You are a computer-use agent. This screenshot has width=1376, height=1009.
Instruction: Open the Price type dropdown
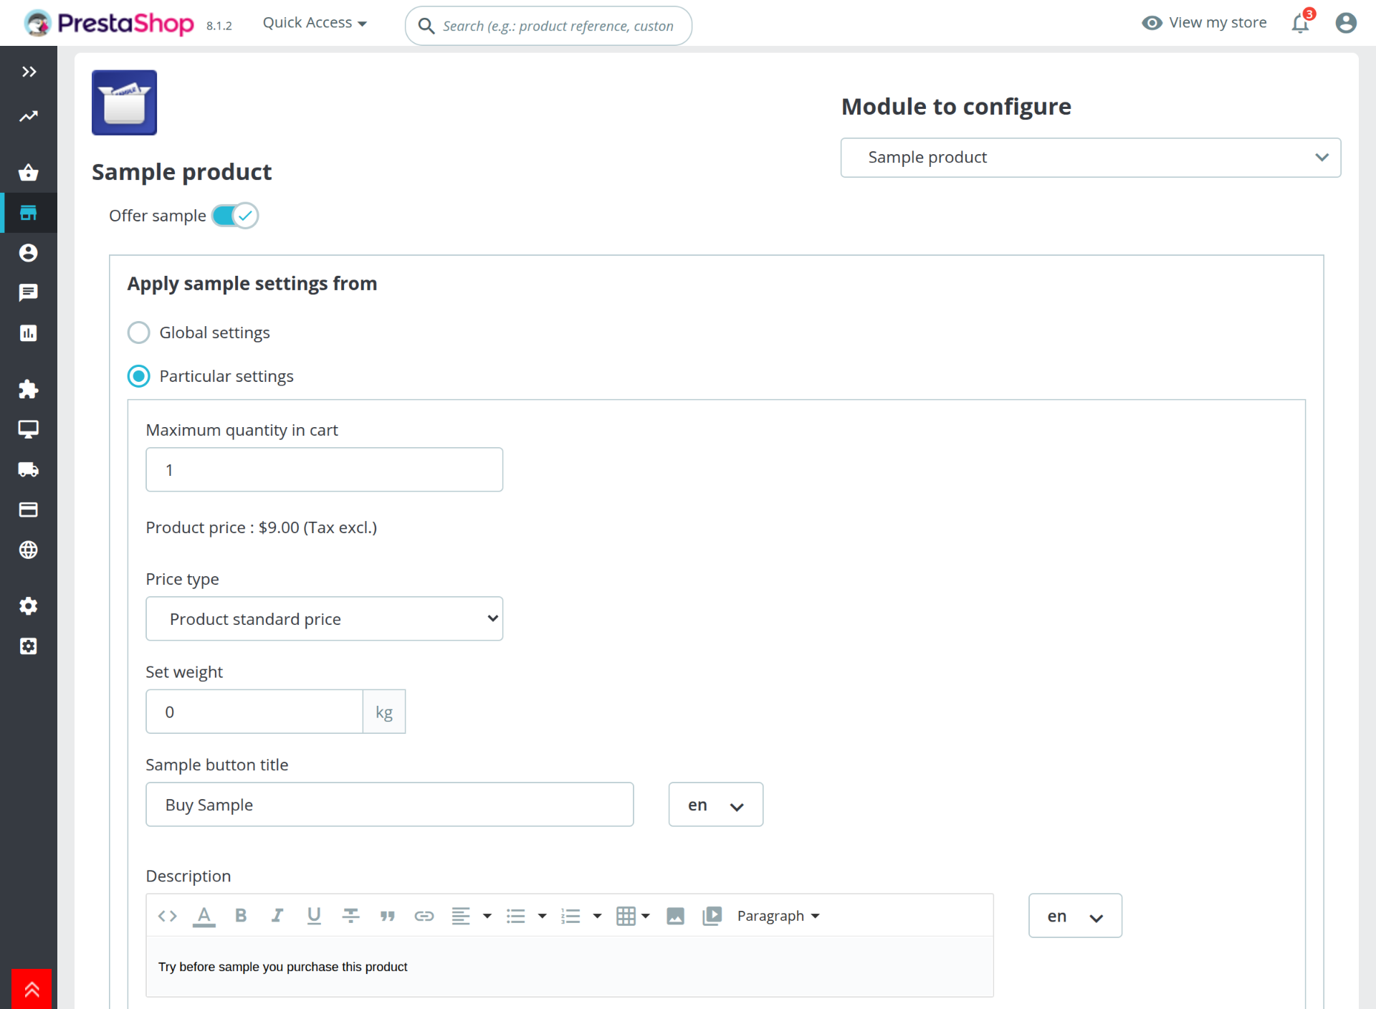pos(324,618)
